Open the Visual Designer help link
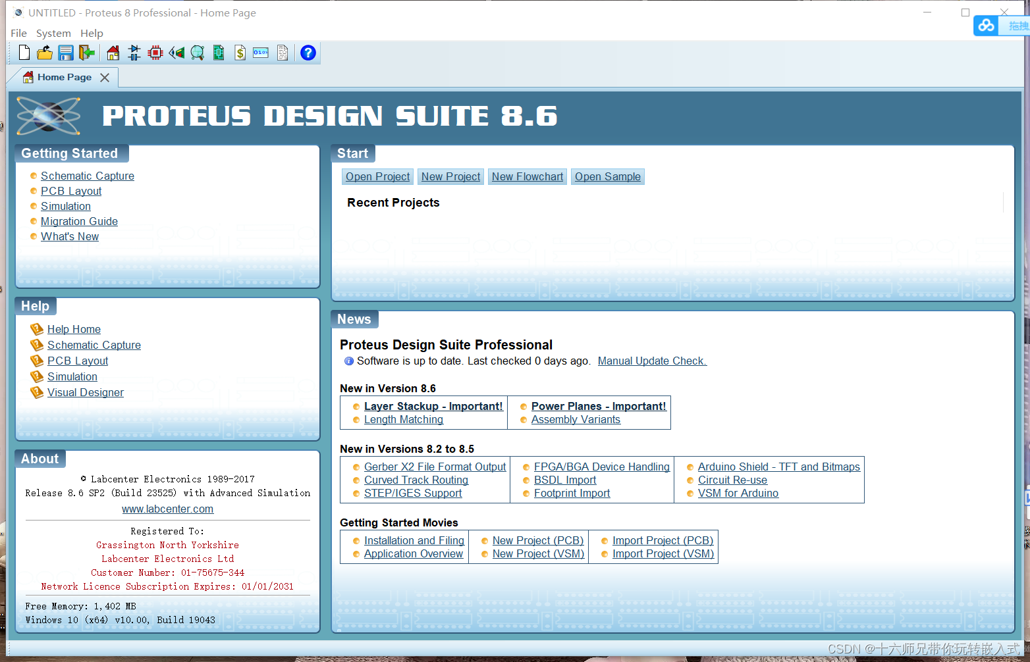 [86, 392]
